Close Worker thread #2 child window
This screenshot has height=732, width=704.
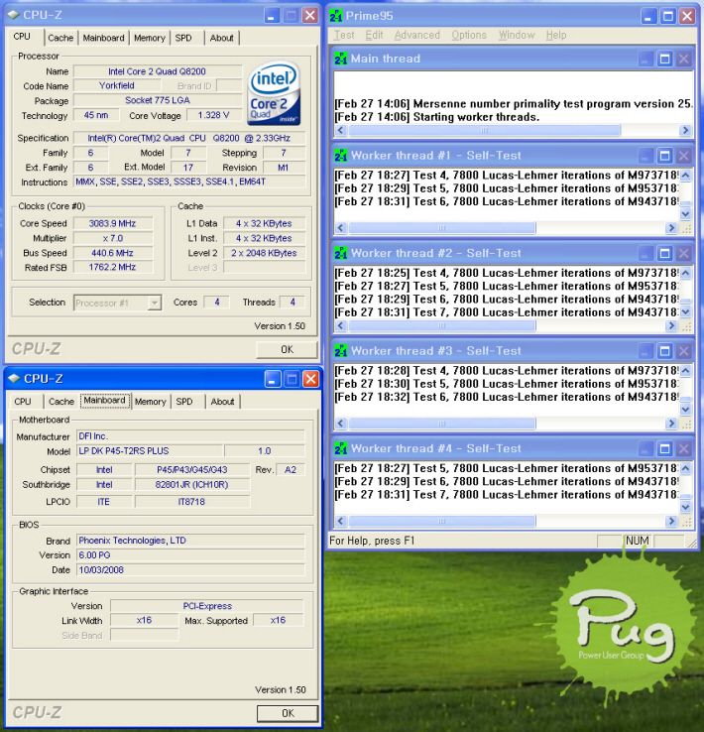[683, 254]
